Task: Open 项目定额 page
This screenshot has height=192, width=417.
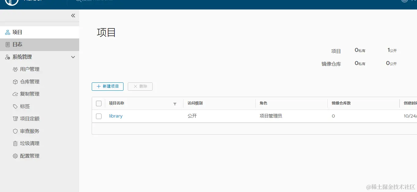Action: point(30,119)
